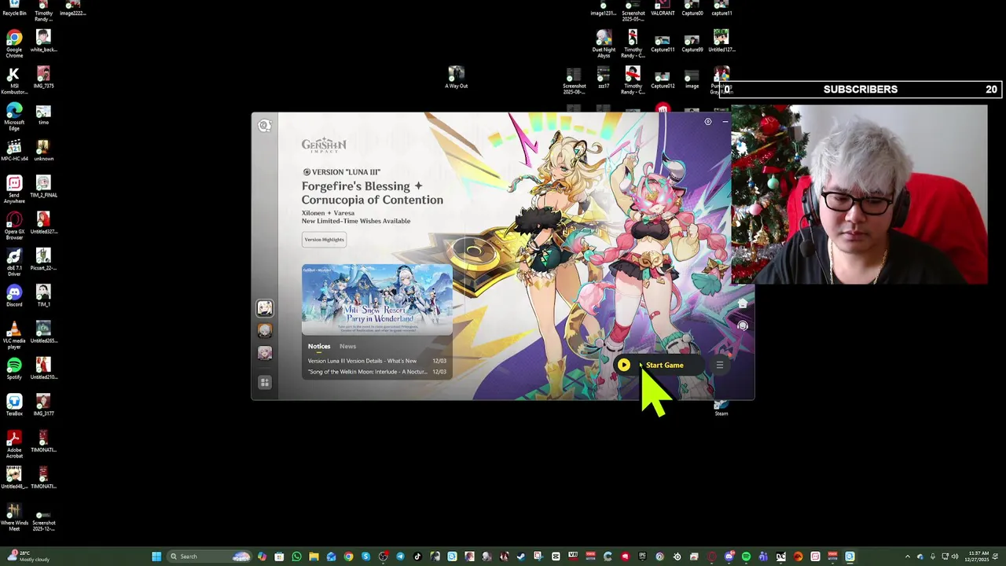This screenshot has width=1006, height=566.
Task: Open Google Chrome from the taskbar
Action: pyautogui.click(x=348, y=557)
